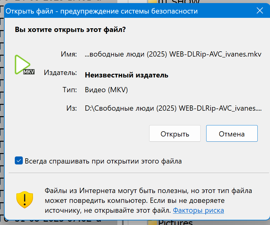
Task: Click the Открыть button
Action: pyautogui.click(x=175, y=133)
